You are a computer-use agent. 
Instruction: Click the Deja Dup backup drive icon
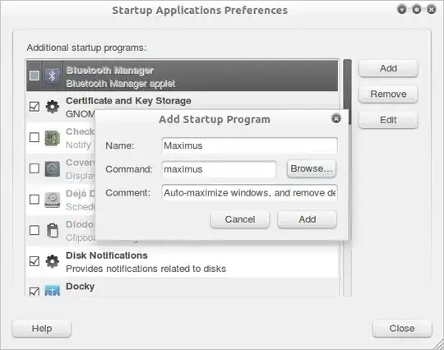pyautogui.click(x=53, y=200)
